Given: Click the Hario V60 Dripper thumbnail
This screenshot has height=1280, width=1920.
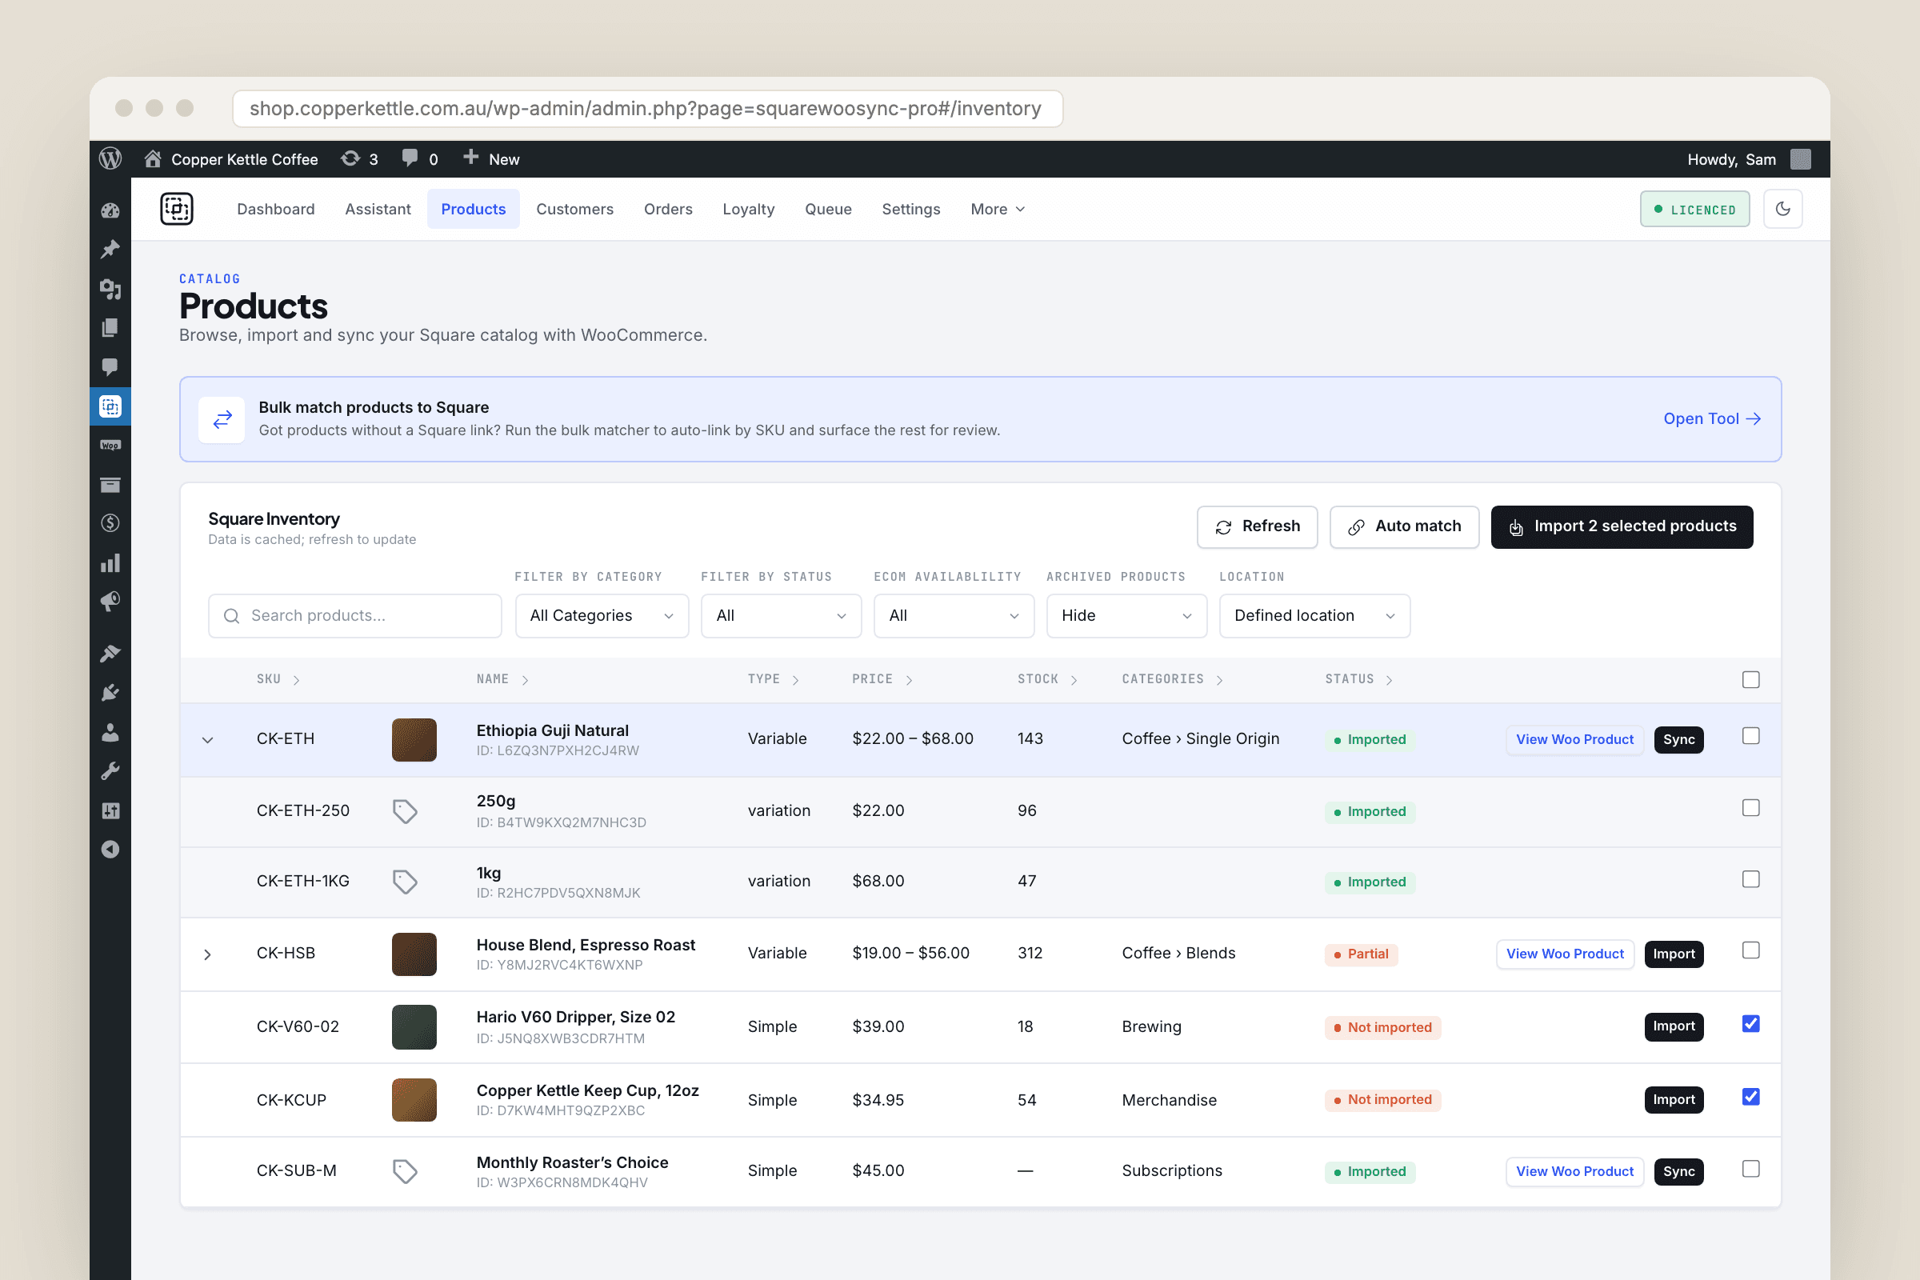Looking at the screenshot, I should [414, 1027].
